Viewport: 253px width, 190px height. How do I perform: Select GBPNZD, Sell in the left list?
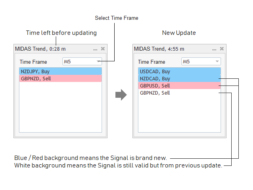60,78
